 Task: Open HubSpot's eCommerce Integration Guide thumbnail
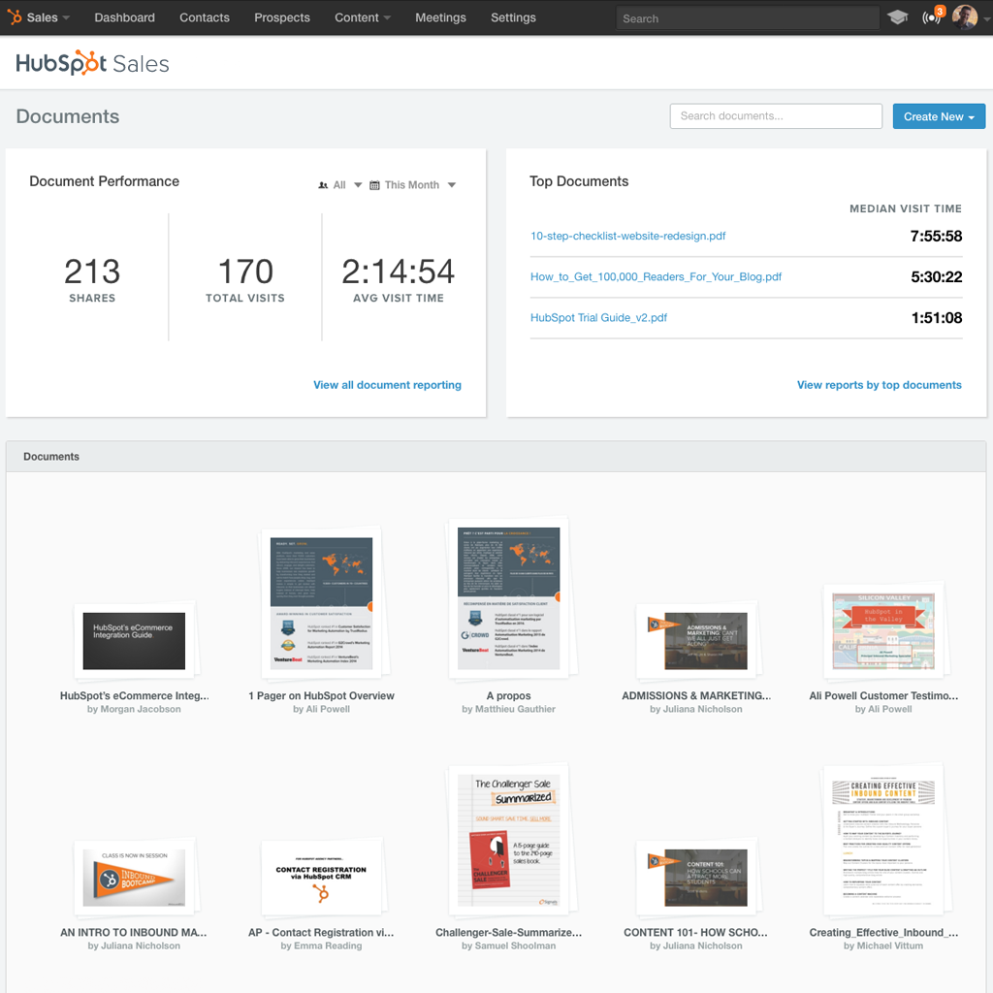coord(134,640)
